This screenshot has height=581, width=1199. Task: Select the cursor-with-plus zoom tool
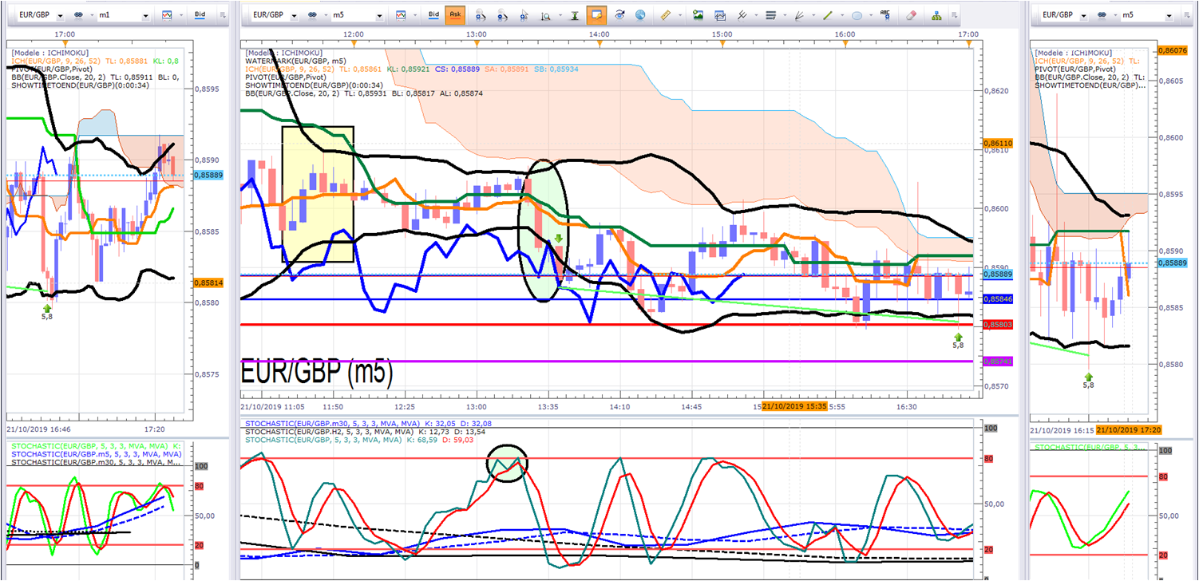point(525,15)
